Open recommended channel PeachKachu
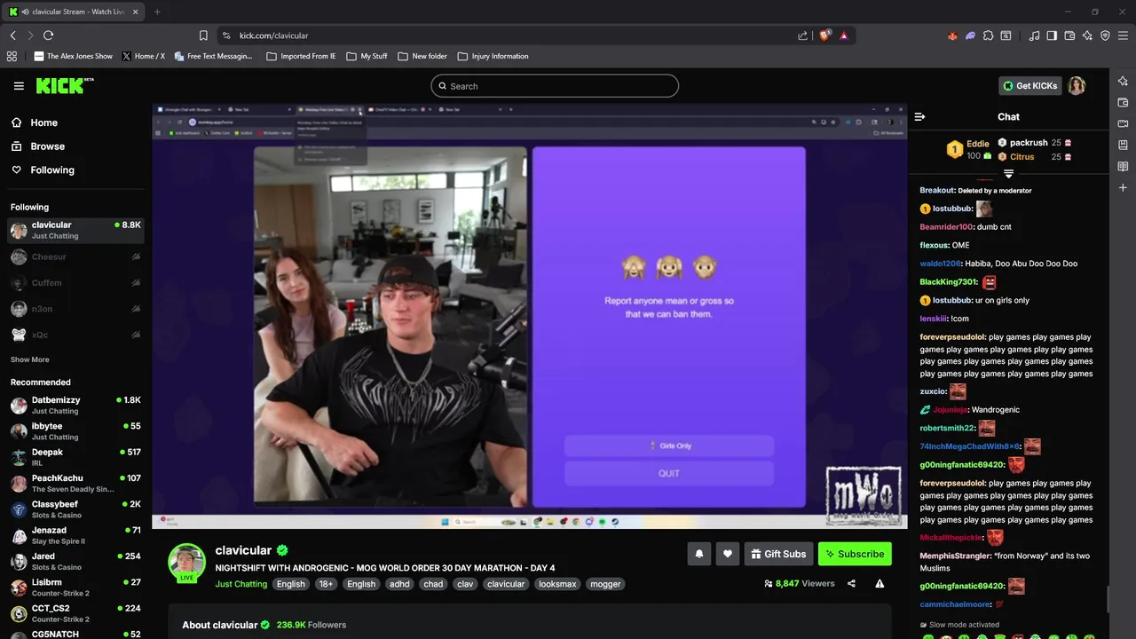This screenshot has height=639, width=1136. (75, 483)
